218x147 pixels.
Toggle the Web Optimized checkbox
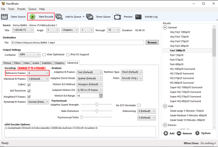[44, 55]
